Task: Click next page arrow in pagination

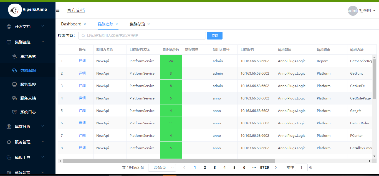Action: pos(276,167)
